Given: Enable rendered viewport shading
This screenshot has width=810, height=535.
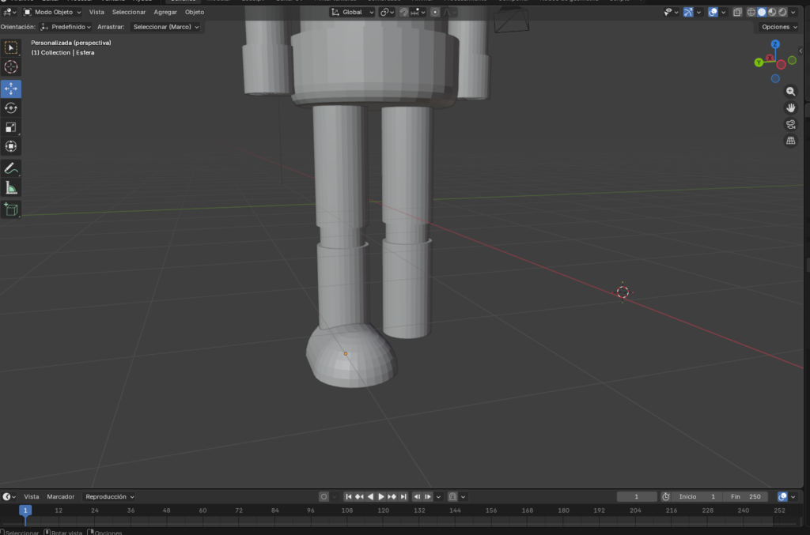Looking at the screenshot, I should pos(781,12).
